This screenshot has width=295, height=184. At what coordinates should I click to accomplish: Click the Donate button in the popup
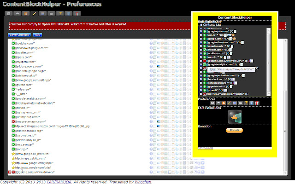click(234, 130)
